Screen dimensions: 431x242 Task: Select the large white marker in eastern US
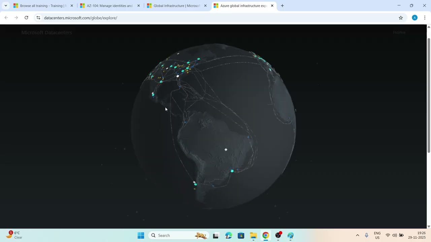coord(178,76)
